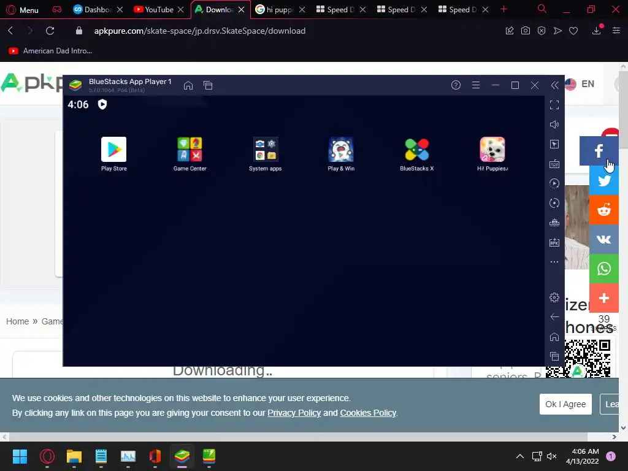Viewport: 628px width, 471px height.
Task: Open the Privacy Policy link
Action: (294, 413)
